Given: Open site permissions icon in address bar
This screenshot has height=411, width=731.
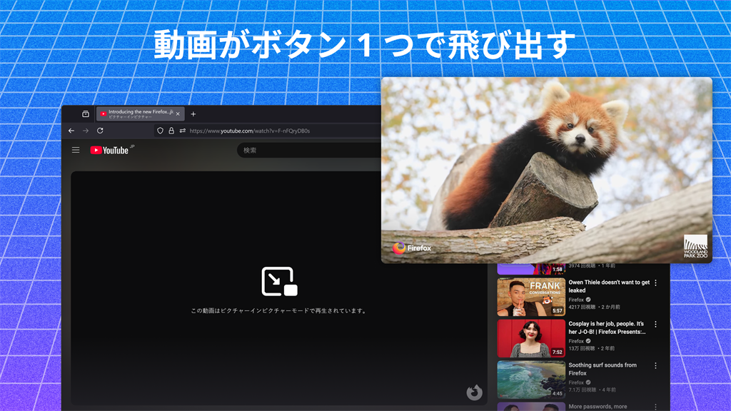Looking at the screenshot, I should click(182, 131).
